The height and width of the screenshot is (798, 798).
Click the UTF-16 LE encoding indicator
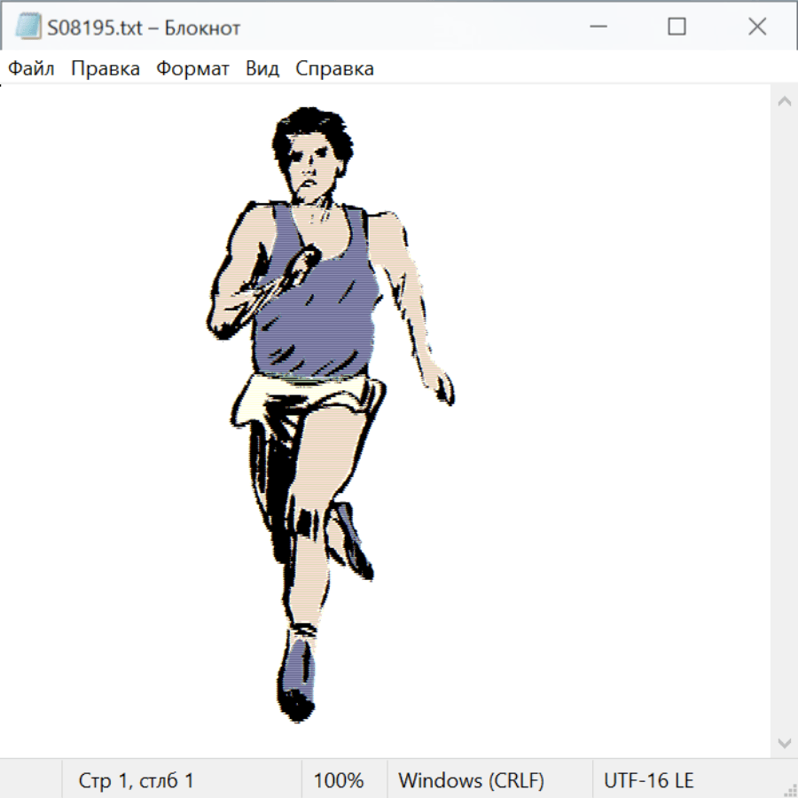648,781
